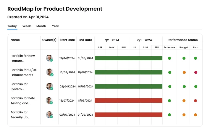Viewport: 210px width, 131px height.
Task: Open the Month view tab
Action: point(41,26)
